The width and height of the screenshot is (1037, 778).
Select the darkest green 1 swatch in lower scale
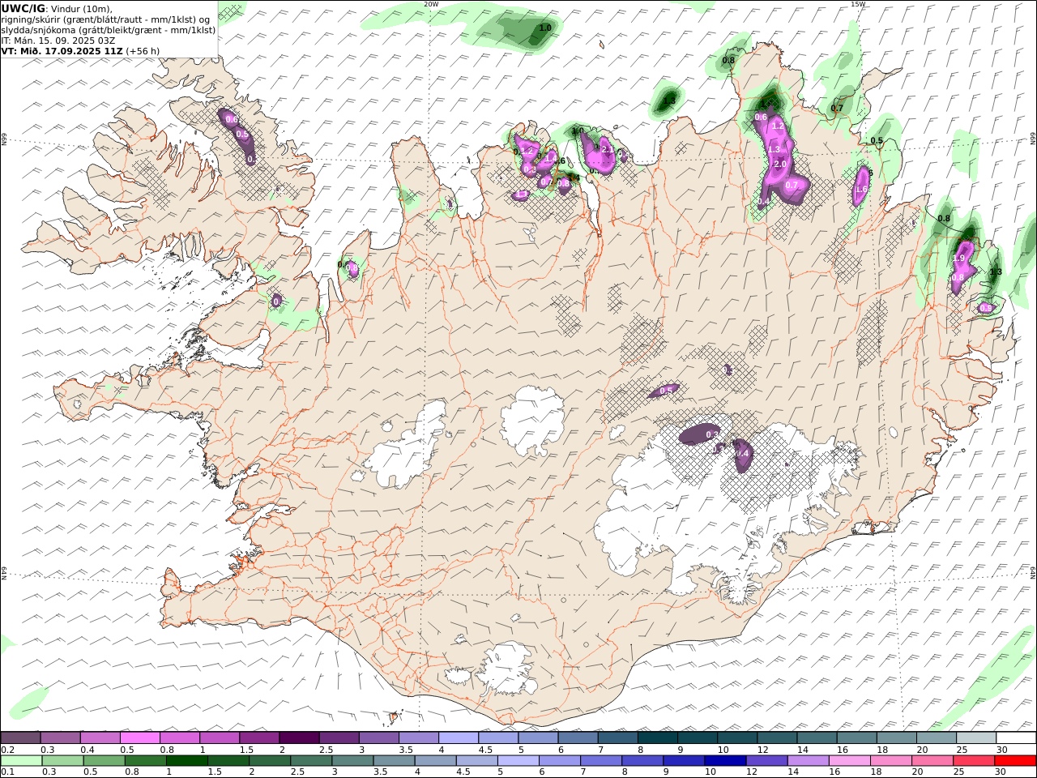[x=187, y=761]
